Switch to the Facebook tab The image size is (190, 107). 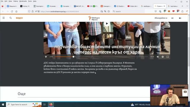coord(119,6)
